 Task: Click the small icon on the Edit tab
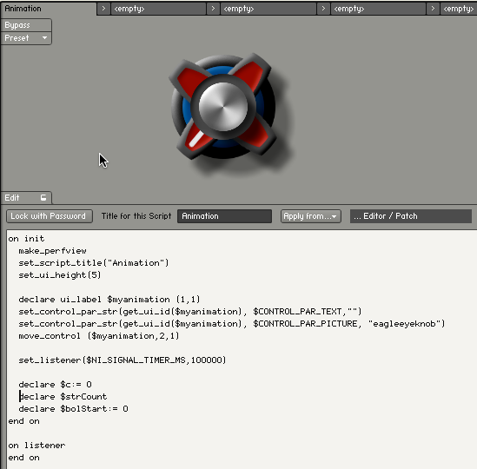pos(43,198)
